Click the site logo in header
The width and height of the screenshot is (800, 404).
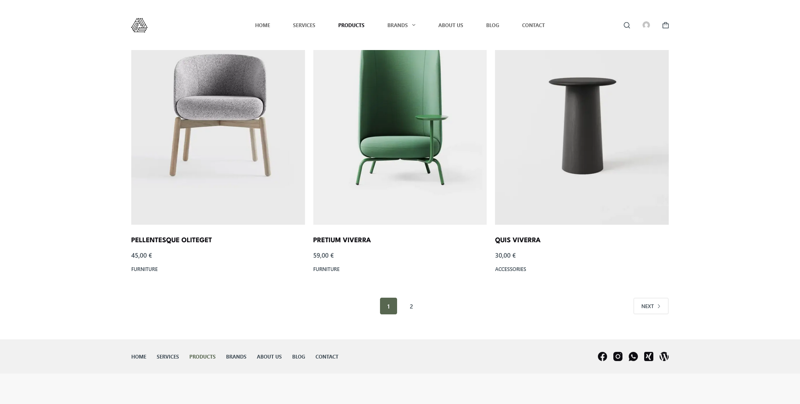[x=139, y=25]
